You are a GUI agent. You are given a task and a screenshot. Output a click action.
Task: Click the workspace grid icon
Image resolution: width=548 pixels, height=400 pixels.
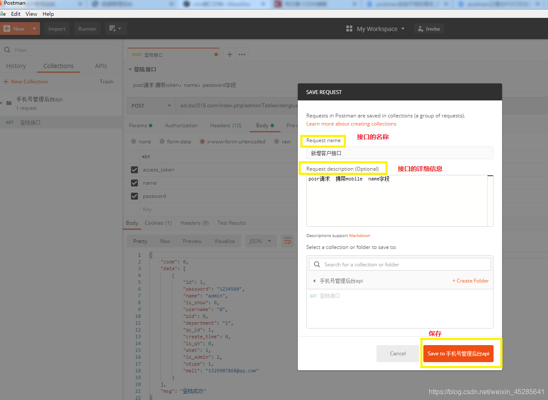349,29
